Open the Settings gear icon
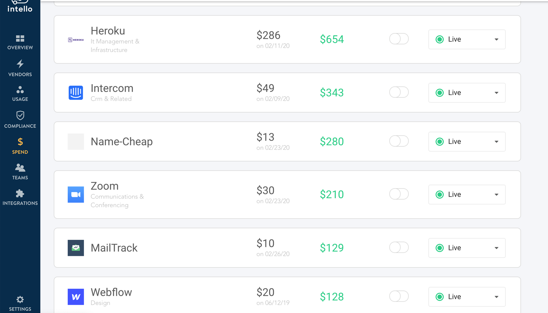Viewport: 548px width, 313px height. pos(20,299)
